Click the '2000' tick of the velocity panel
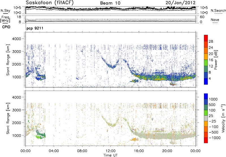Screen dimensions: 226x157 [x=17, y=123]
